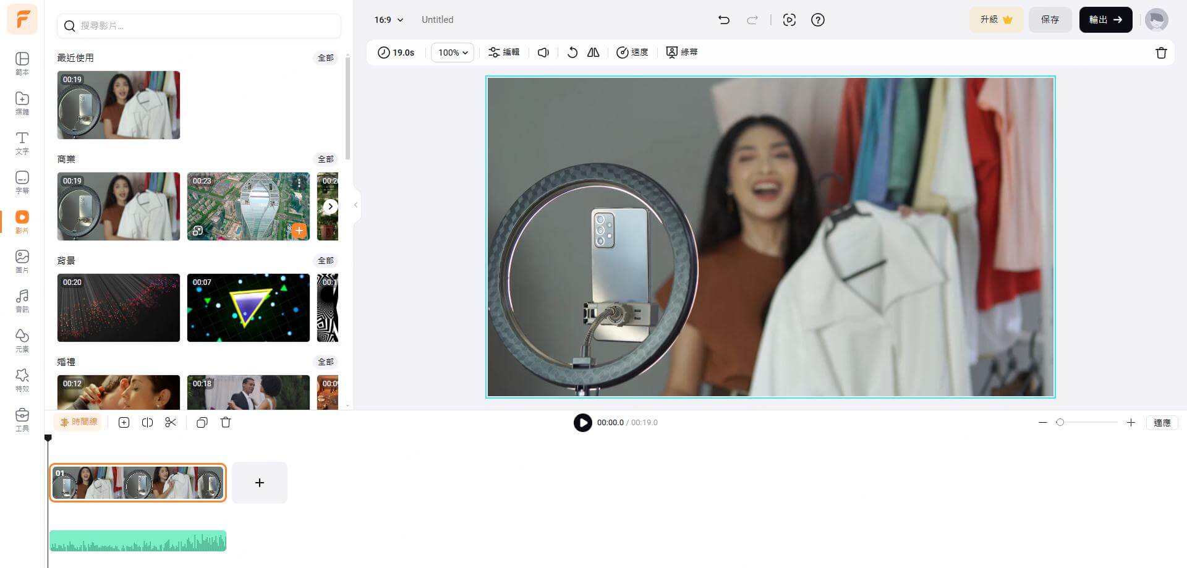The height and width of the screenshot is (568, 1187).
Task: Select the recently used 00:19 clip
Action: click(x=119, y=105)
